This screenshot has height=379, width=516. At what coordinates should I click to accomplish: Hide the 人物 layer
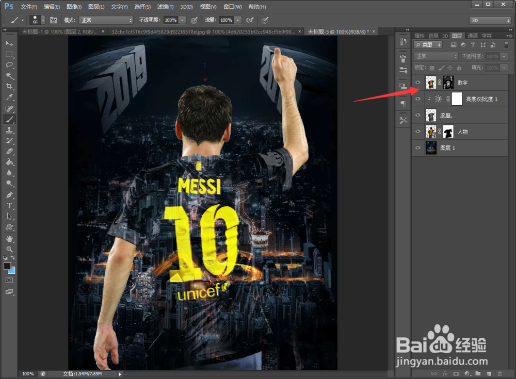tap(418, 131)
